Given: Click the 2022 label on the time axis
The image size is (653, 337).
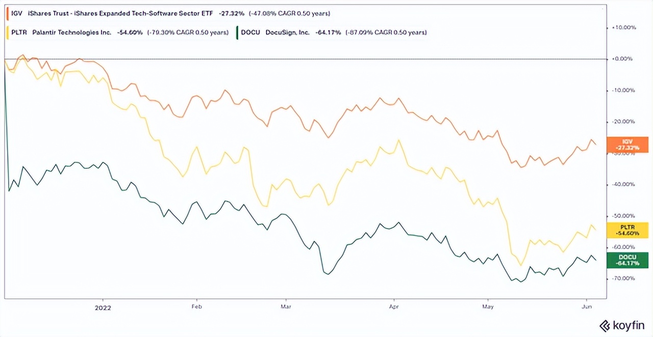Looking at the screenshot, I should (103, 307).
